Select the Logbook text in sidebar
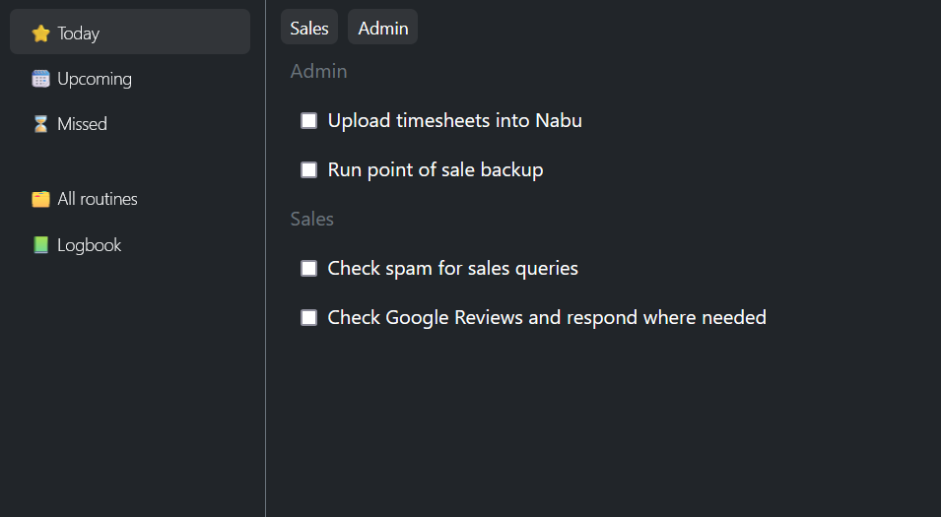Viewport: 941px width, 517px height. pos(89,245)
